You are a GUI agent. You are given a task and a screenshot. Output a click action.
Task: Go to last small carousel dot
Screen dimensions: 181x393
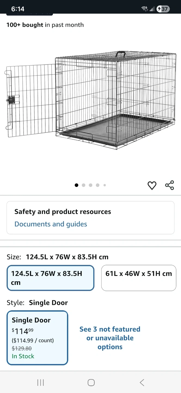point(105,185)
